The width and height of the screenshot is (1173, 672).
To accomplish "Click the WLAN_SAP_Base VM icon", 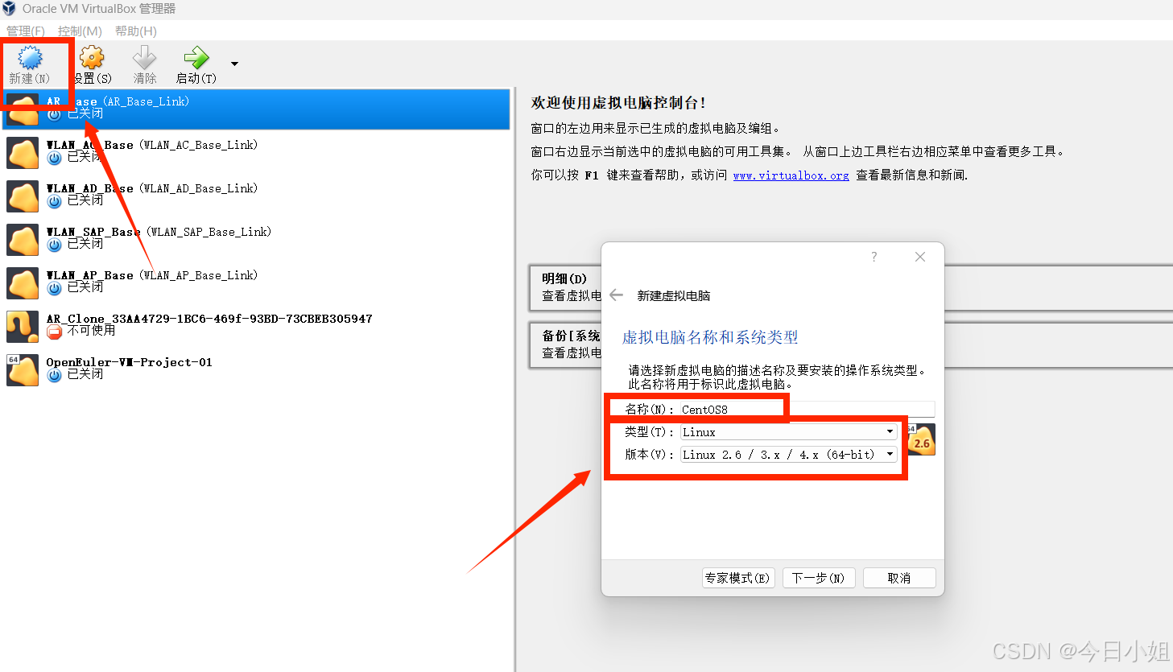I will [x=23, y=240].
